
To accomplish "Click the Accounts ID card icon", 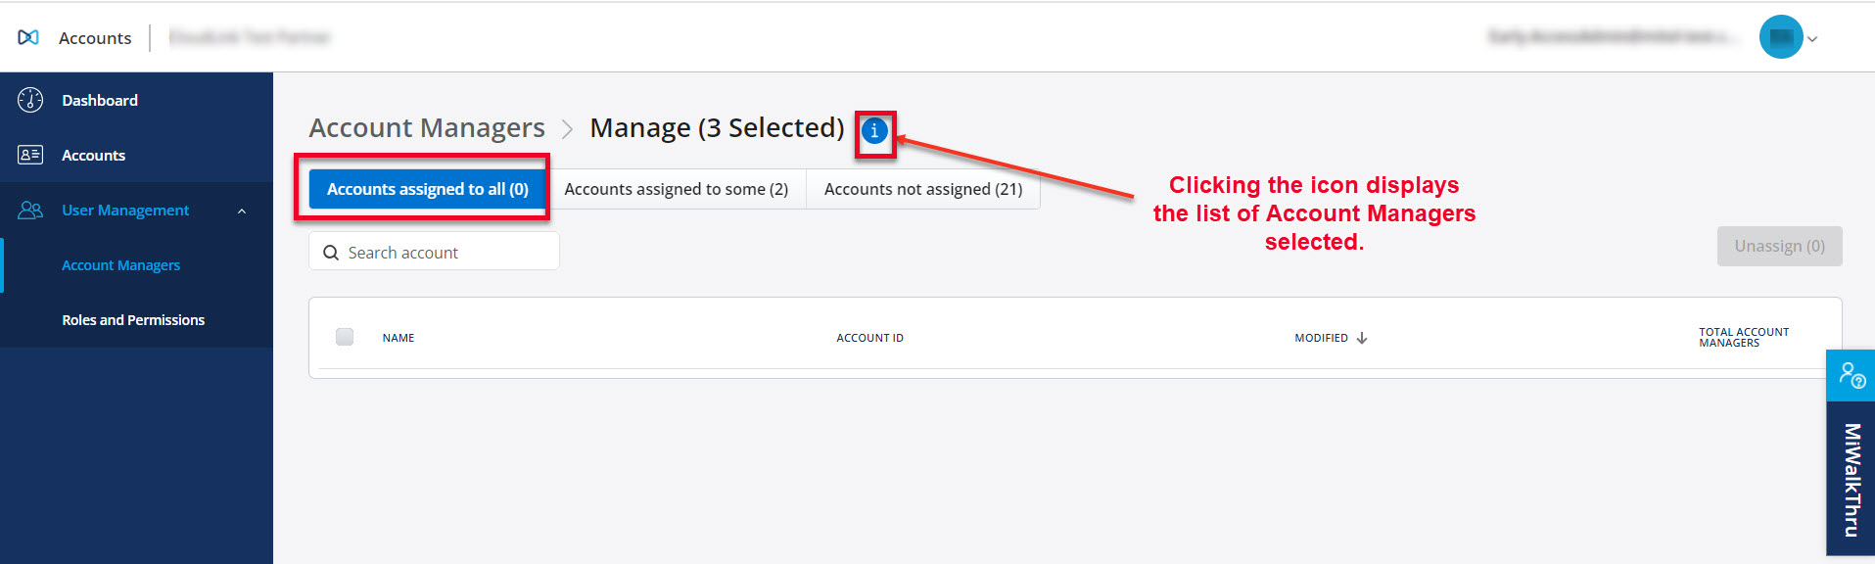I will [x=30, y=155].
